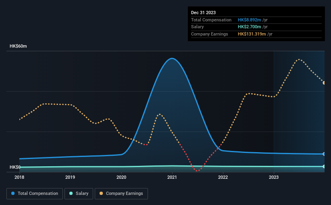Click the blue total compensation end-point marker
The height and width of the screenshot is (205, 331).
pos(324,154)
